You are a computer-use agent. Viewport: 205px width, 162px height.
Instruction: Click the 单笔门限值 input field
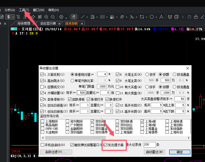tap(102, 86)
